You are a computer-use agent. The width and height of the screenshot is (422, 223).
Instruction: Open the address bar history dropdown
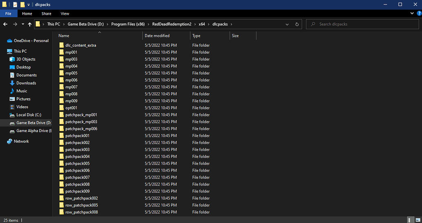tap(287, 24)
